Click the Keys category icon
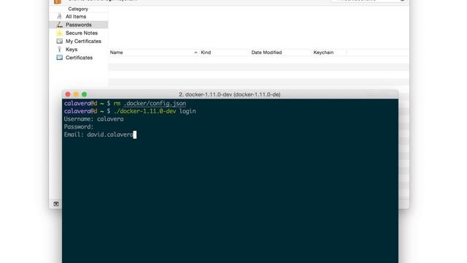 [59, 49]
